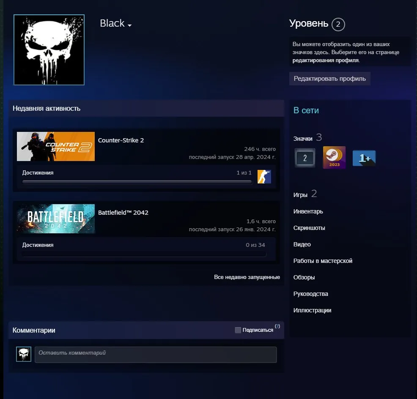The height and width of the screenshot is (399, 417).
Task: Open the Руководства section
Action: [x=310, y=294]
